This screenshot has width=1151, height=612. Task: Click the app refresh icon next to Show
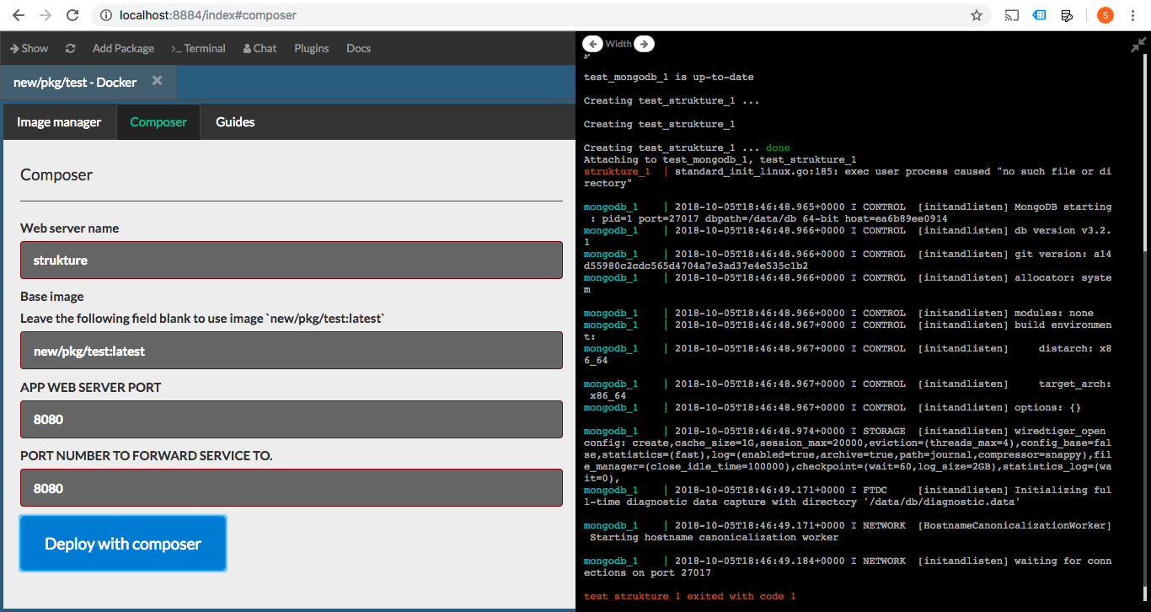70,48
